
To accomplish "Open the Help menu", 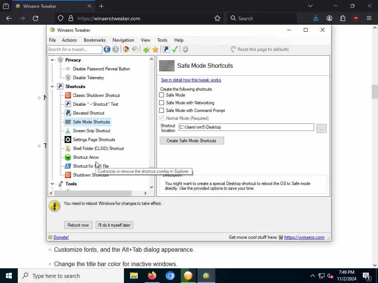I will click(x=179, y=40).
